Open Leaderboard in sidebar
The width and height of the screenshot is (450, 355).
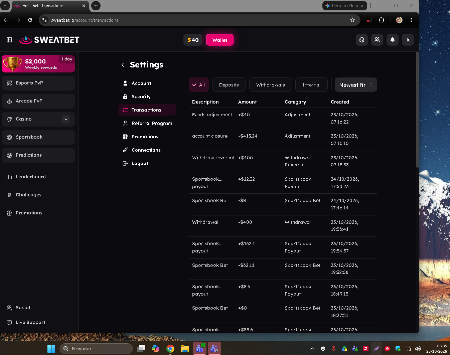point(38,177)
